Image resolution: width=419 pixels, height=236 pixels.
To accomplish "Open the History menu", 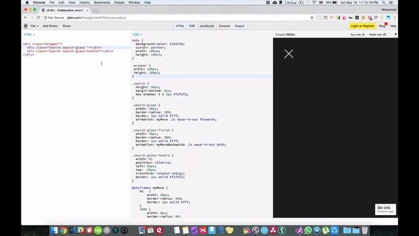I will click(84, 3).
